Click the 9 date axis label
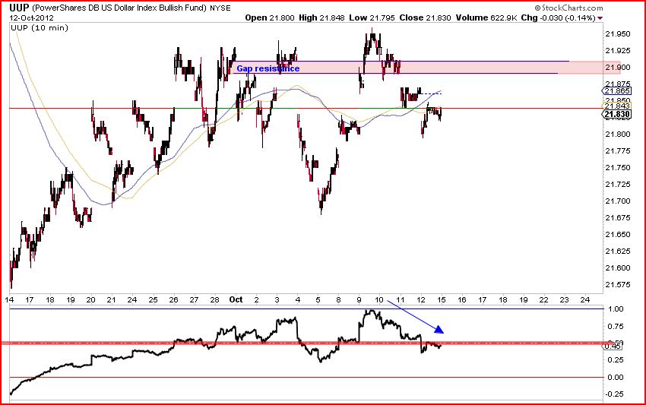 point(359,299)
